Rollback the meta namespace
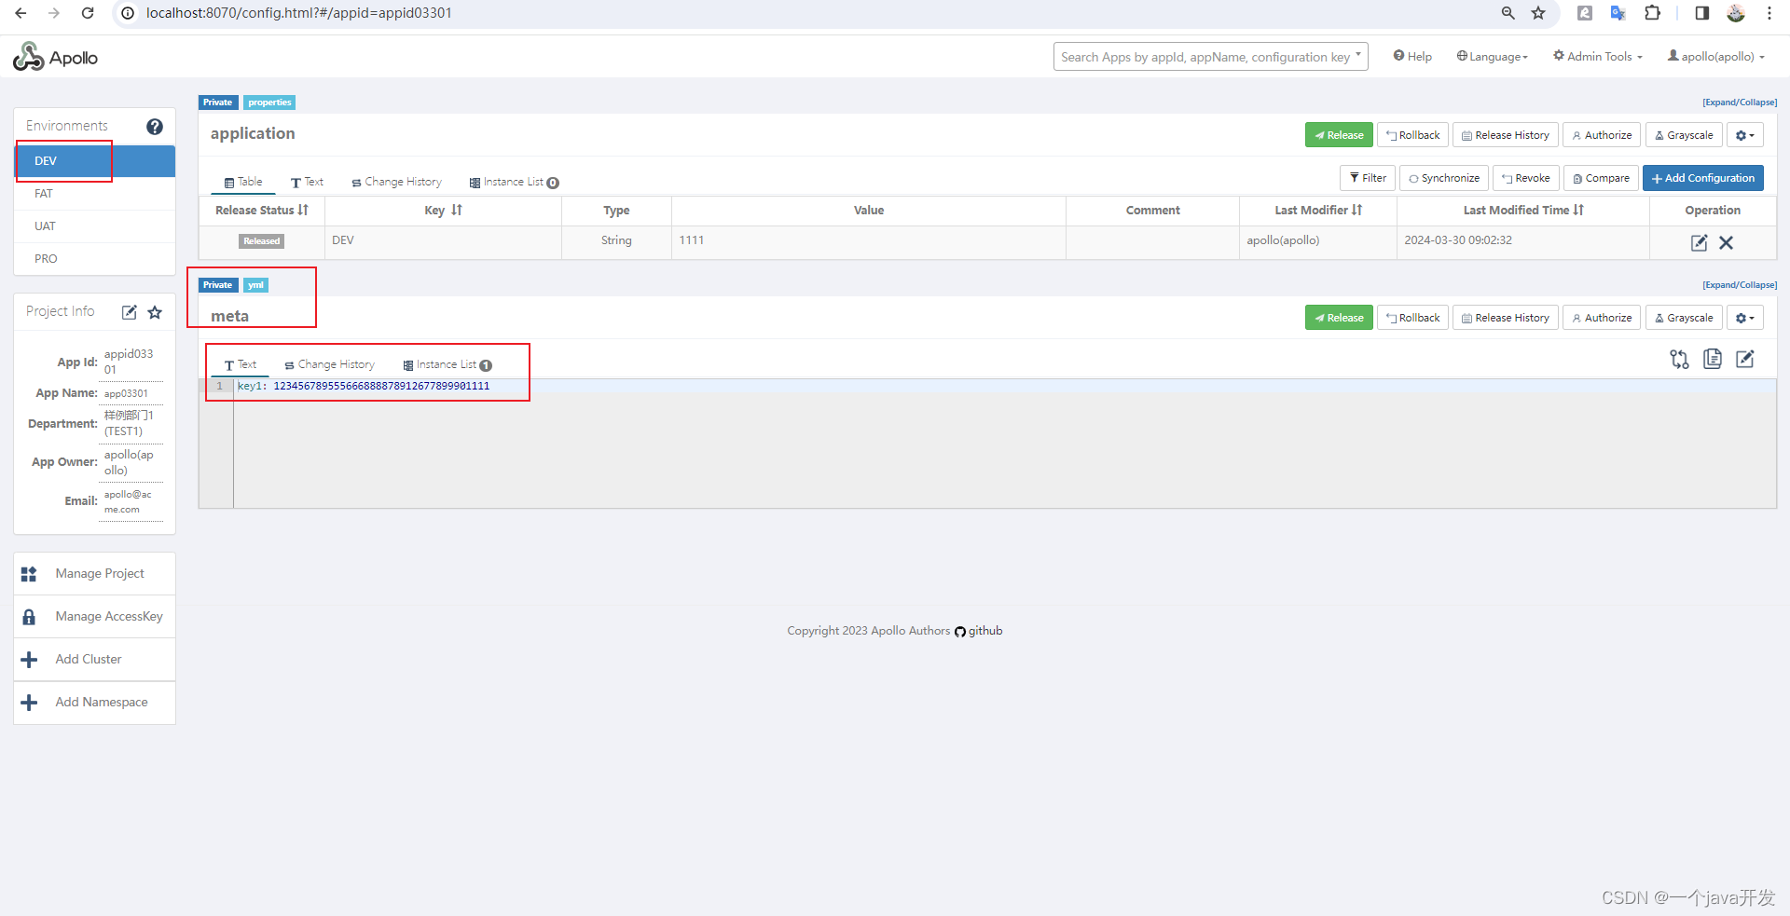The height and width of the screenshot is (916, 1790). pos(1412,318)
